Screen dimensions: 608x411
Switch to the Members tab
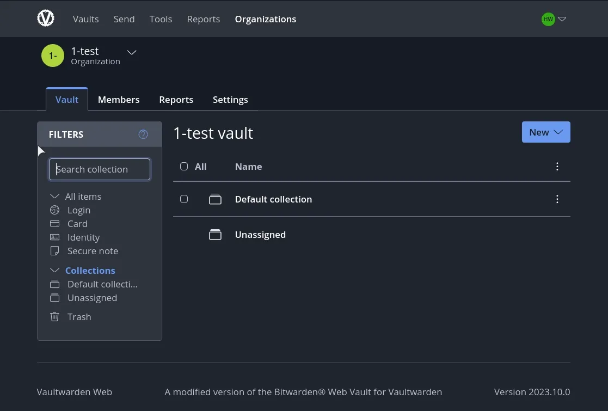click(119, 100)
